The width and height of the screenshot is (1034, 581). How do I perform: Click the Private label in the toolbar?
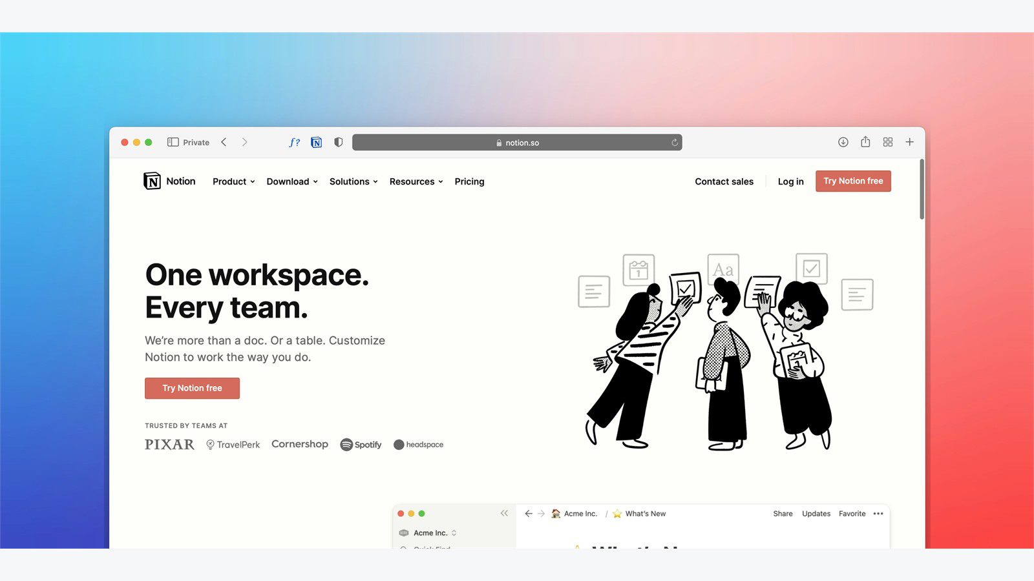pos(196,142)
